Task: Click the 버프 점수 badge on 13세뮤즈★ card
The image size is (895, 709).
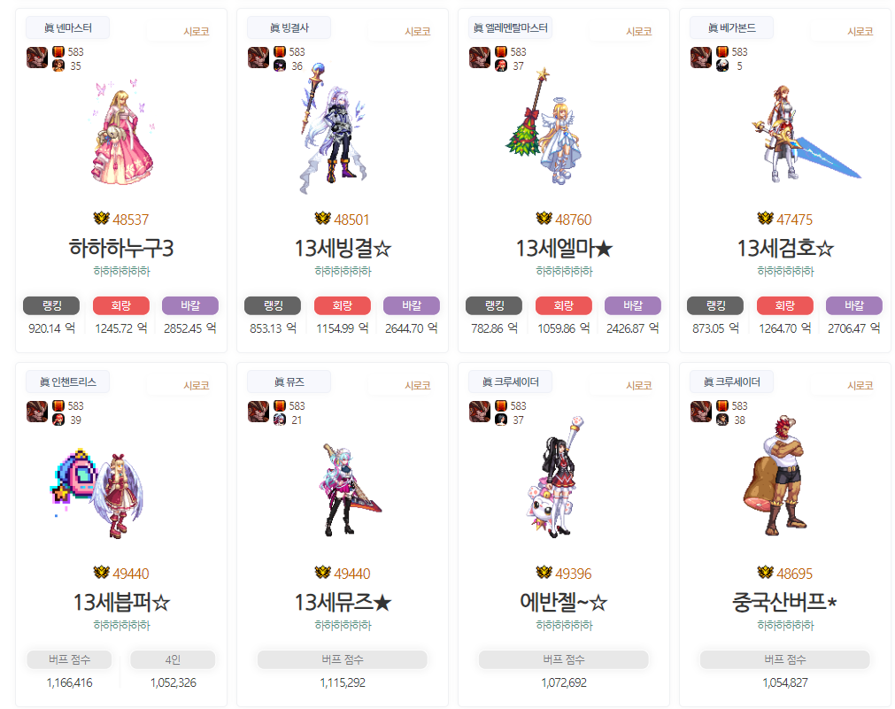Action: 343,659
